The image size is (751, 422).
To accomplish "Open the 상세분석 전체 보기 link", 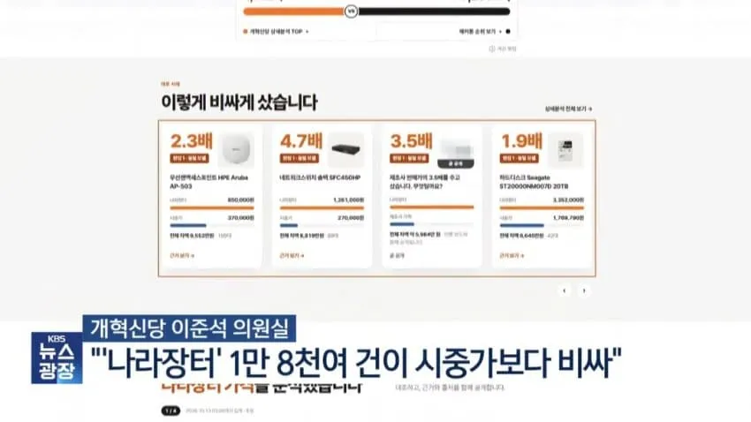I will (568, 109).
